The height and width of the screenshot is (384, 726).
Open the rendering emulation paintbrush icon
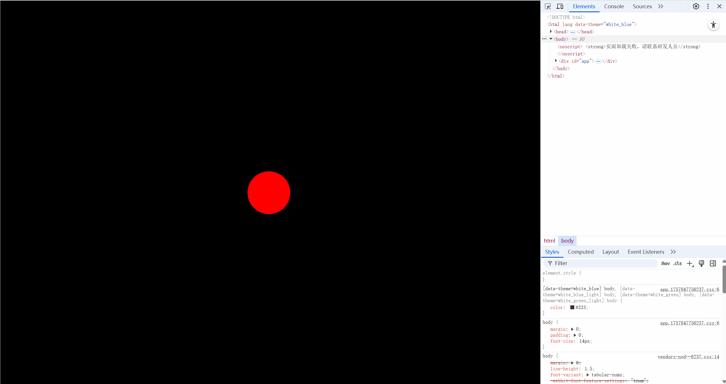701,263
